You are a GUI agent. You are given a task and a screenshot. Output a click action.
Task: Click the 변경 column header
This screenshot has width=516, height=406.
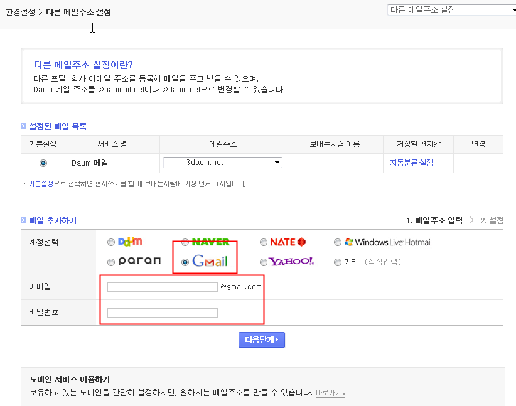click(478, 144)
